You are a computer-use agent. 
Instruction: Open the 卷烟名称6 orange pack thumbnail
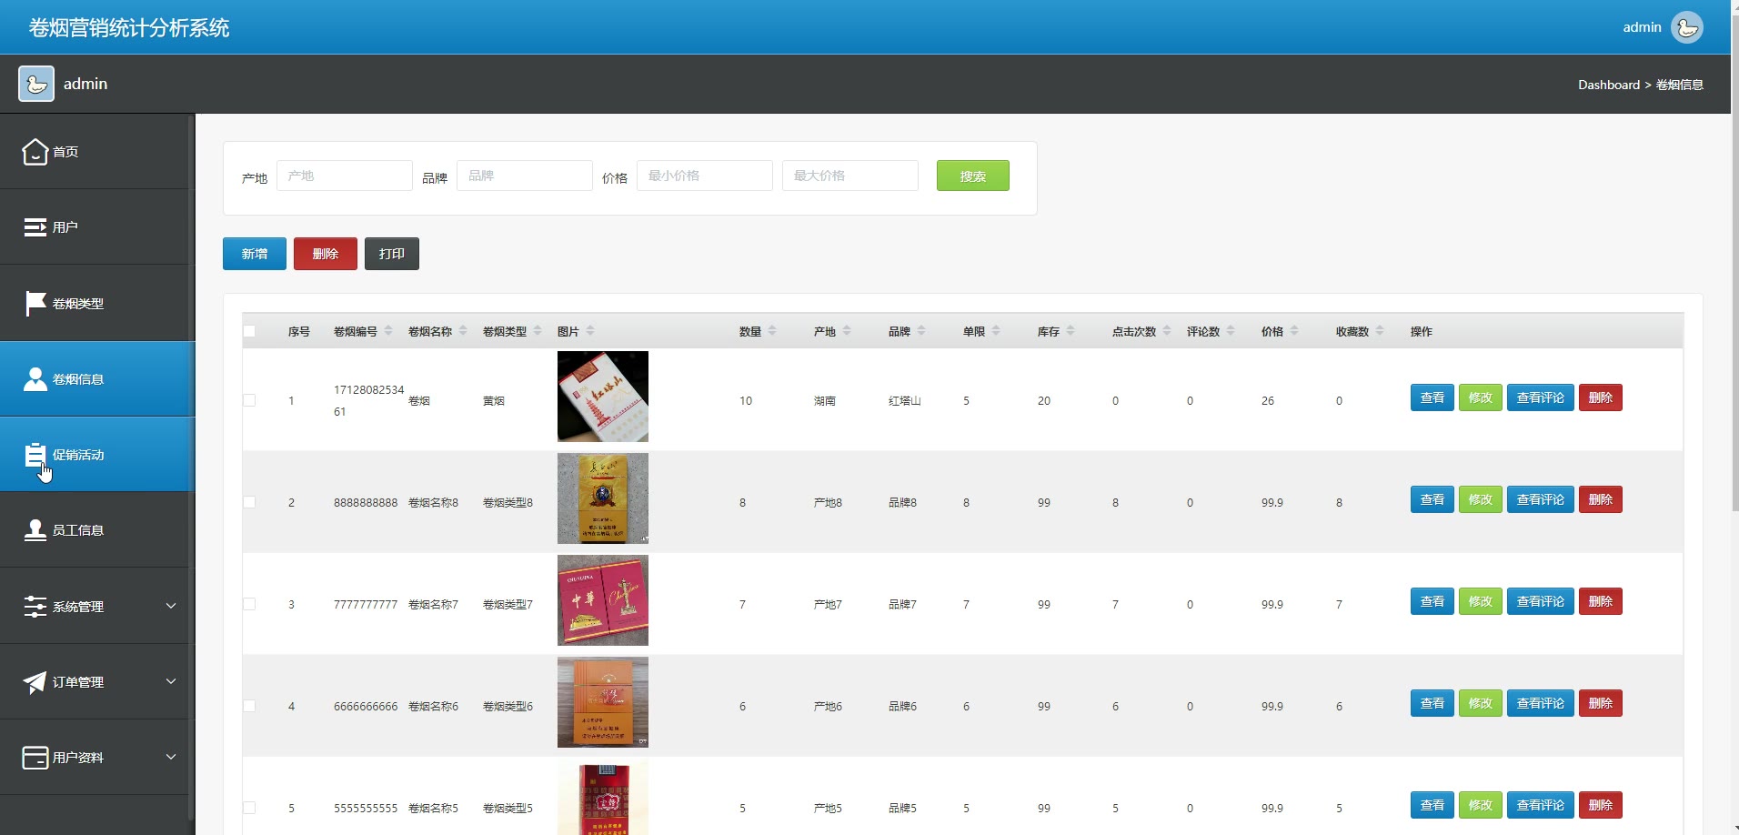(603, 702)
